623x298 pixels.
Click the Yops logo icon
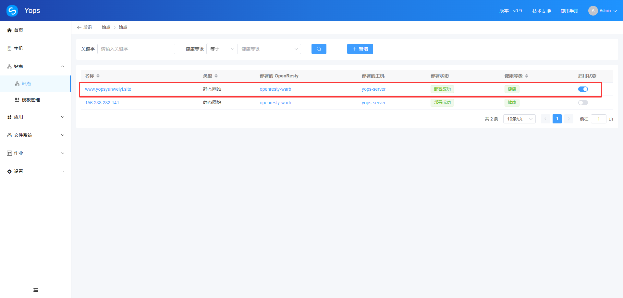pos(12,11)
